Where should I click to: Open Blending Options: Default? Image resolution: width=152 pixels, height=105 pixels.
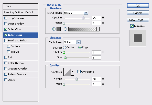click(x=20, y=13)
